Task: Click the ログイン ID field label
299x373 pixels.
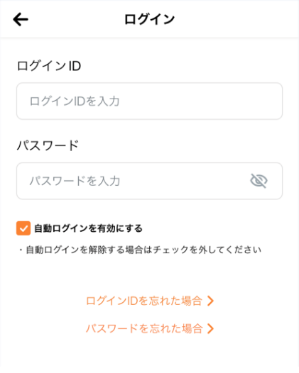Action: point(49,66)
